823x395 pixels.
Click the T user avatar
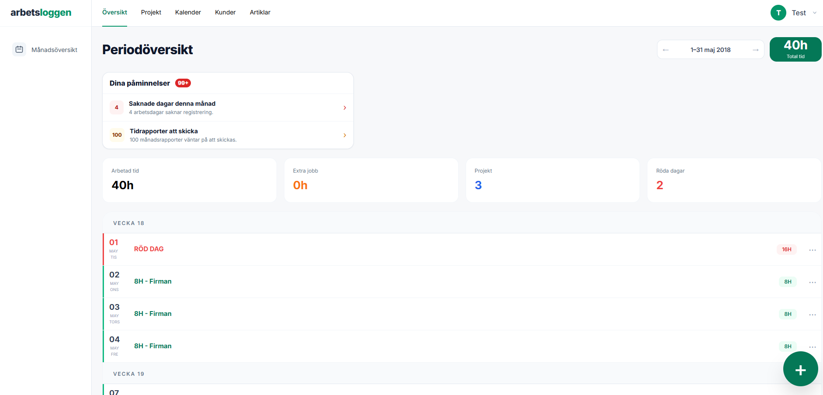coord(778,13)
